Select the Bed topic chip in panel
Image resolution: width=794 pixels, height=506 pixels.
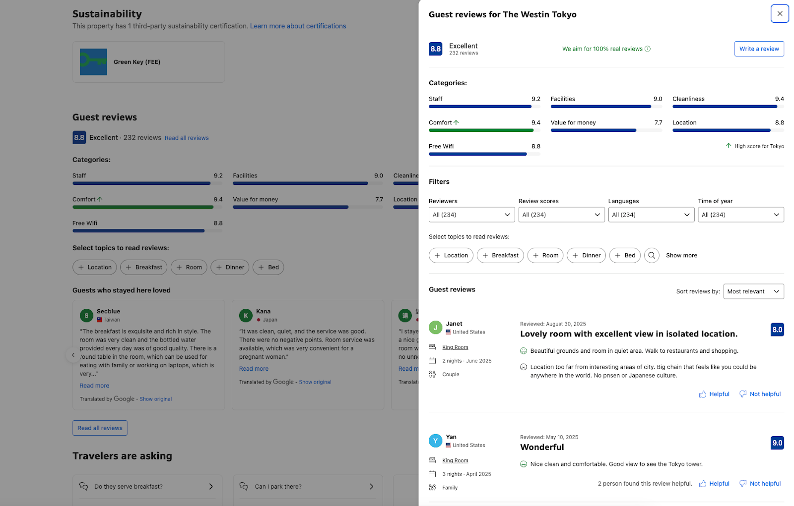click(625, 255)
